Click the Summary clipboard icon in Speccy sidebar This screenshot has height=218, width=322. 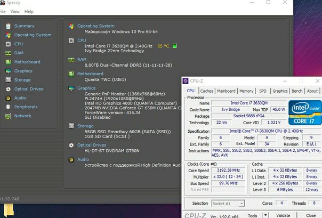(8, 26)
